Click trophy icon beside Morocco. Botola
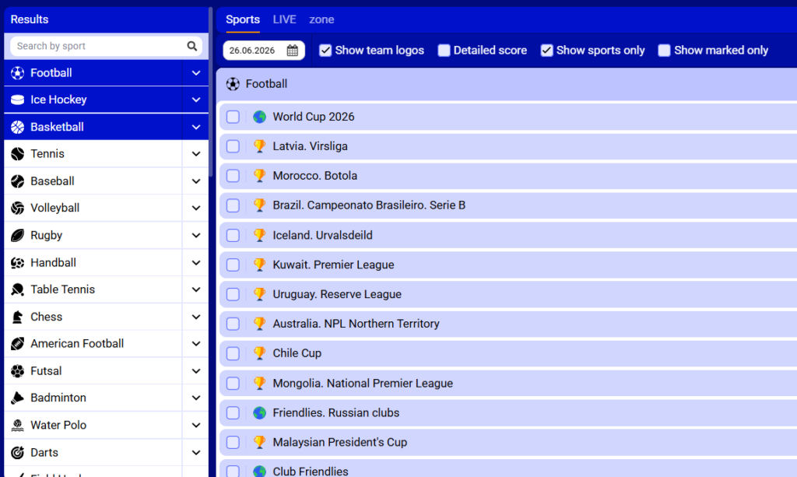 pyautogui.click(x=260, y=176)
